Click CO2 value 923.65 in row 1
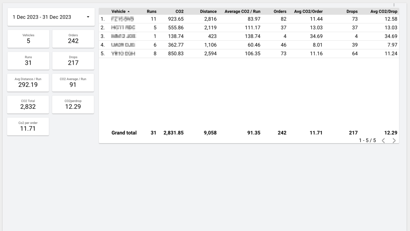 [176, 19]
